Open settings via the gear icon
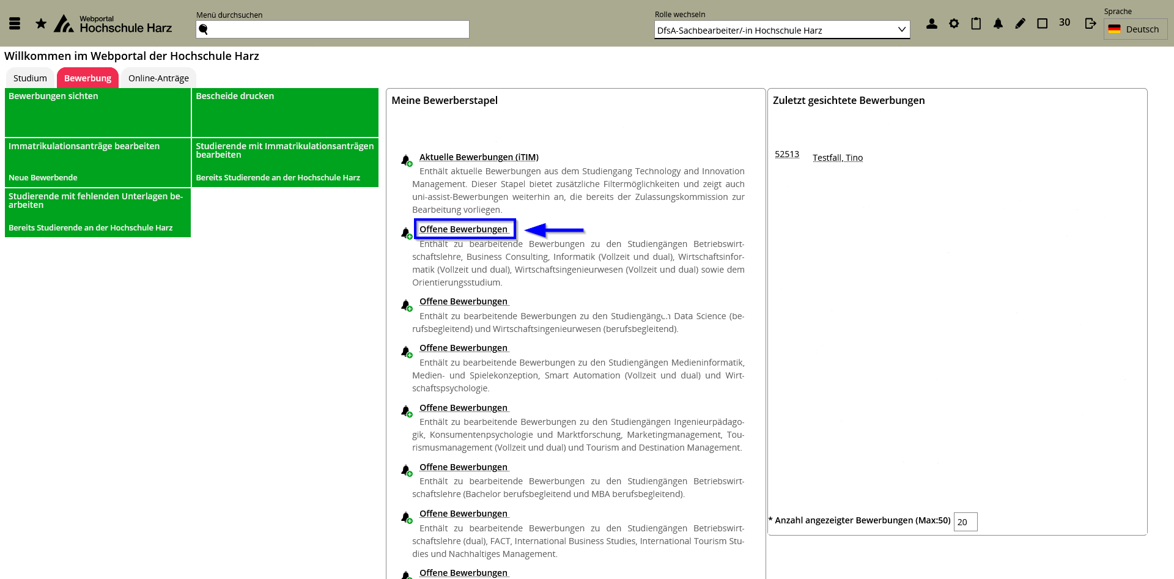 point(954,24)
